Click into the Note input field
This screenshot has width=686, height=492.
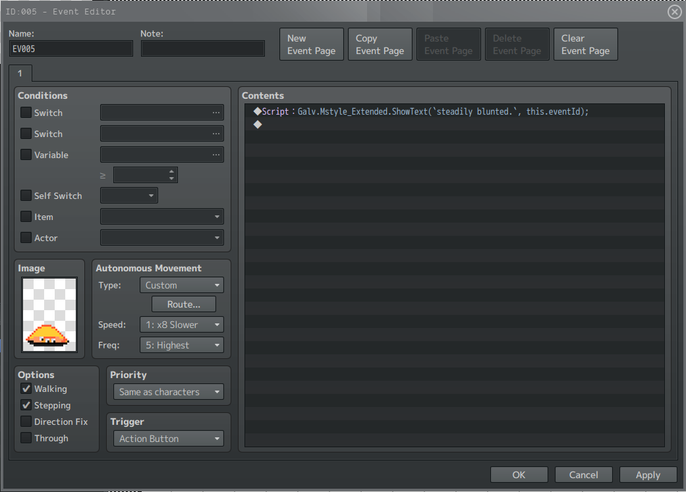[202, 49]
